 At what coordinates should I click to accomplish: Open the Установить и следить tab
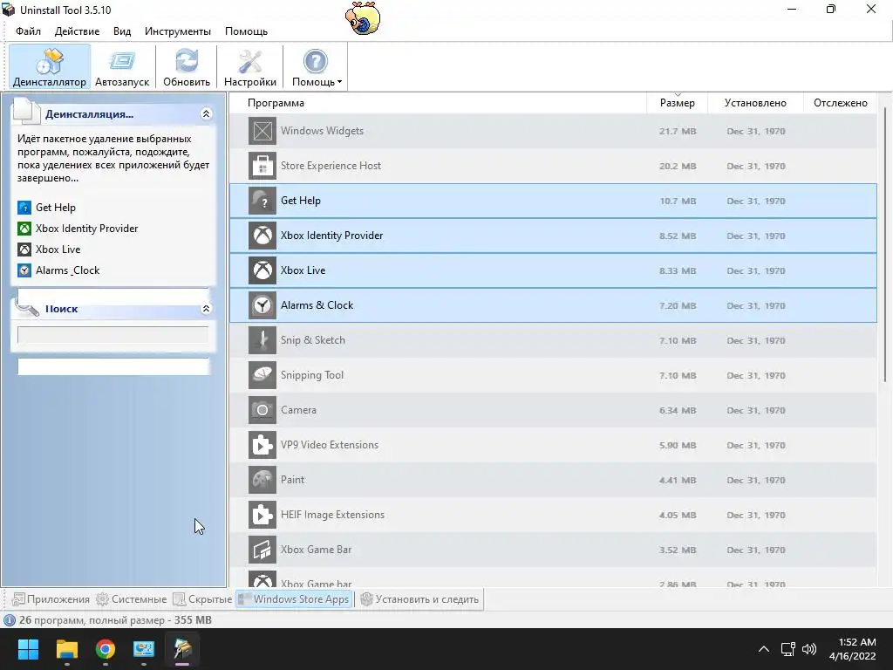(419, 599)
